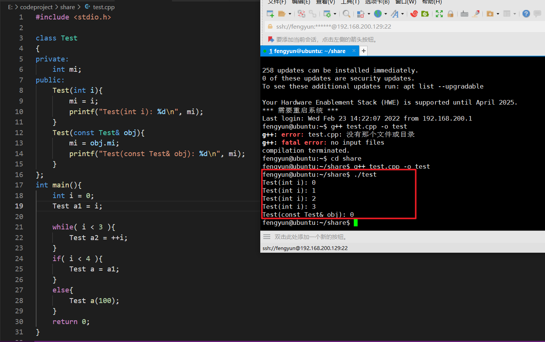This screenshot has height=342, width=545.
Task: Click the codeproject breadcrumb segment
Action: [x=37, y=7]
